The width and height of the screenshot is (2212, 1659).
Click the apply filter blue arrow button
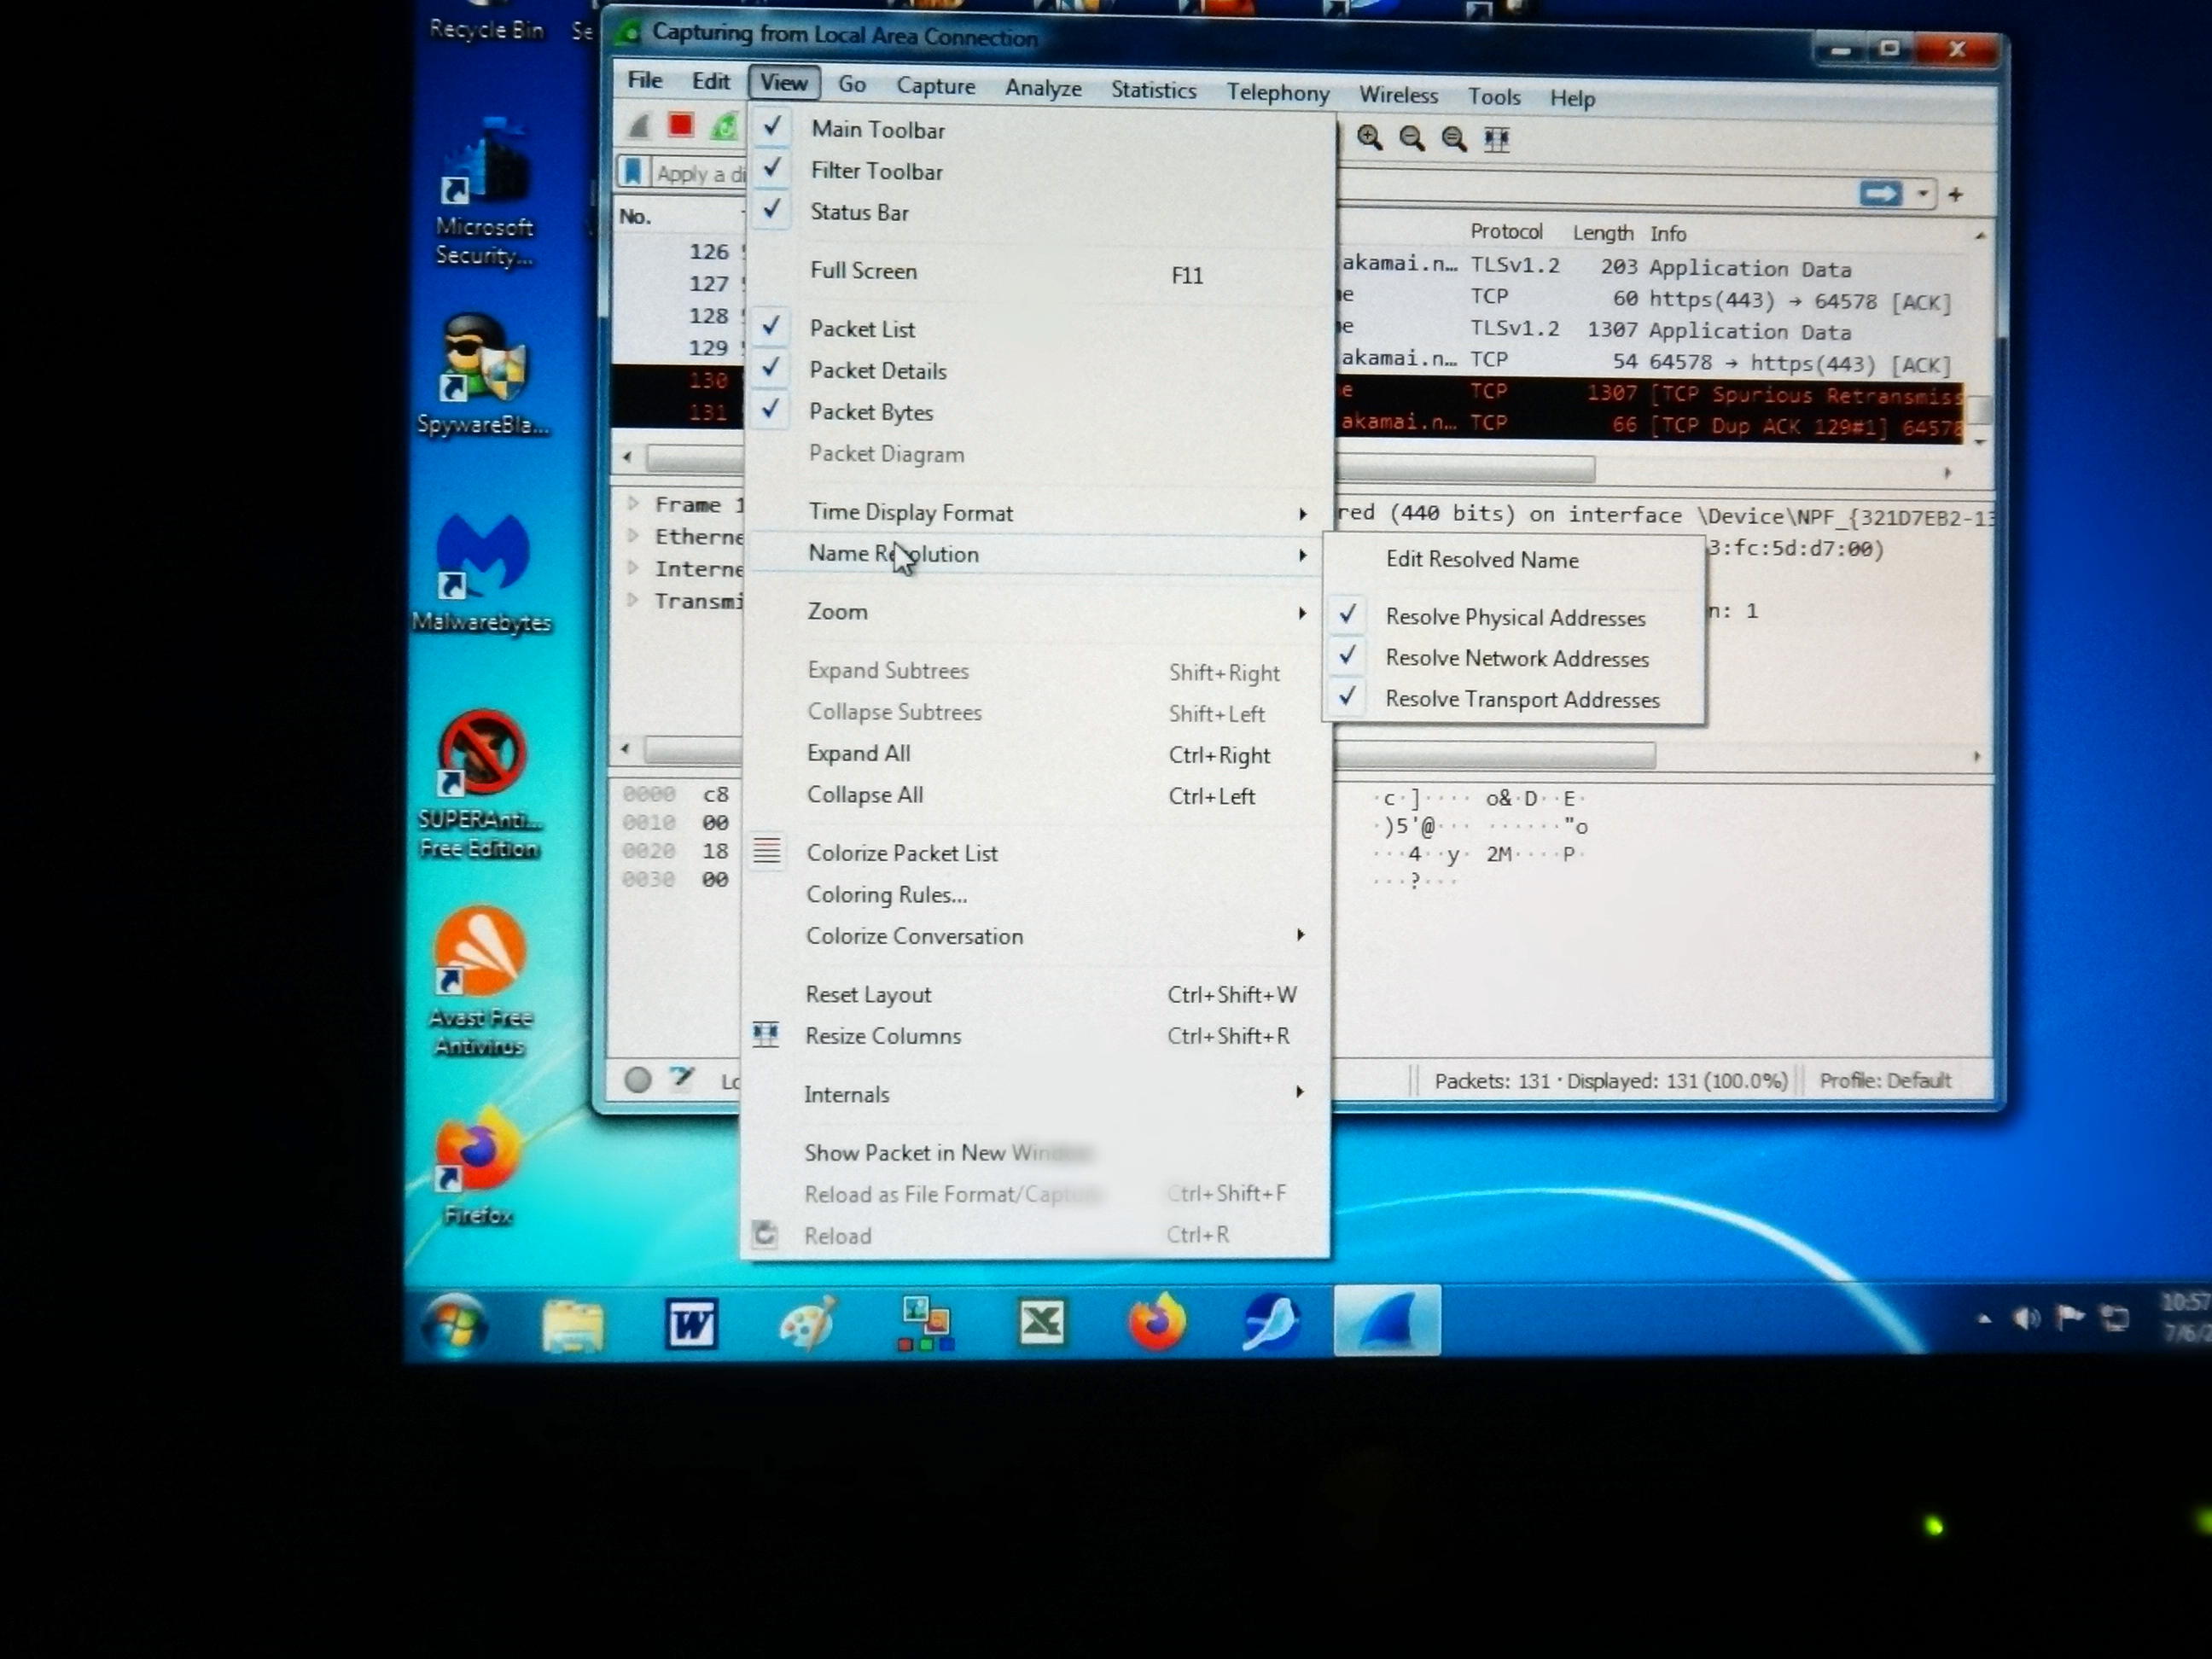click(1879, 193)
